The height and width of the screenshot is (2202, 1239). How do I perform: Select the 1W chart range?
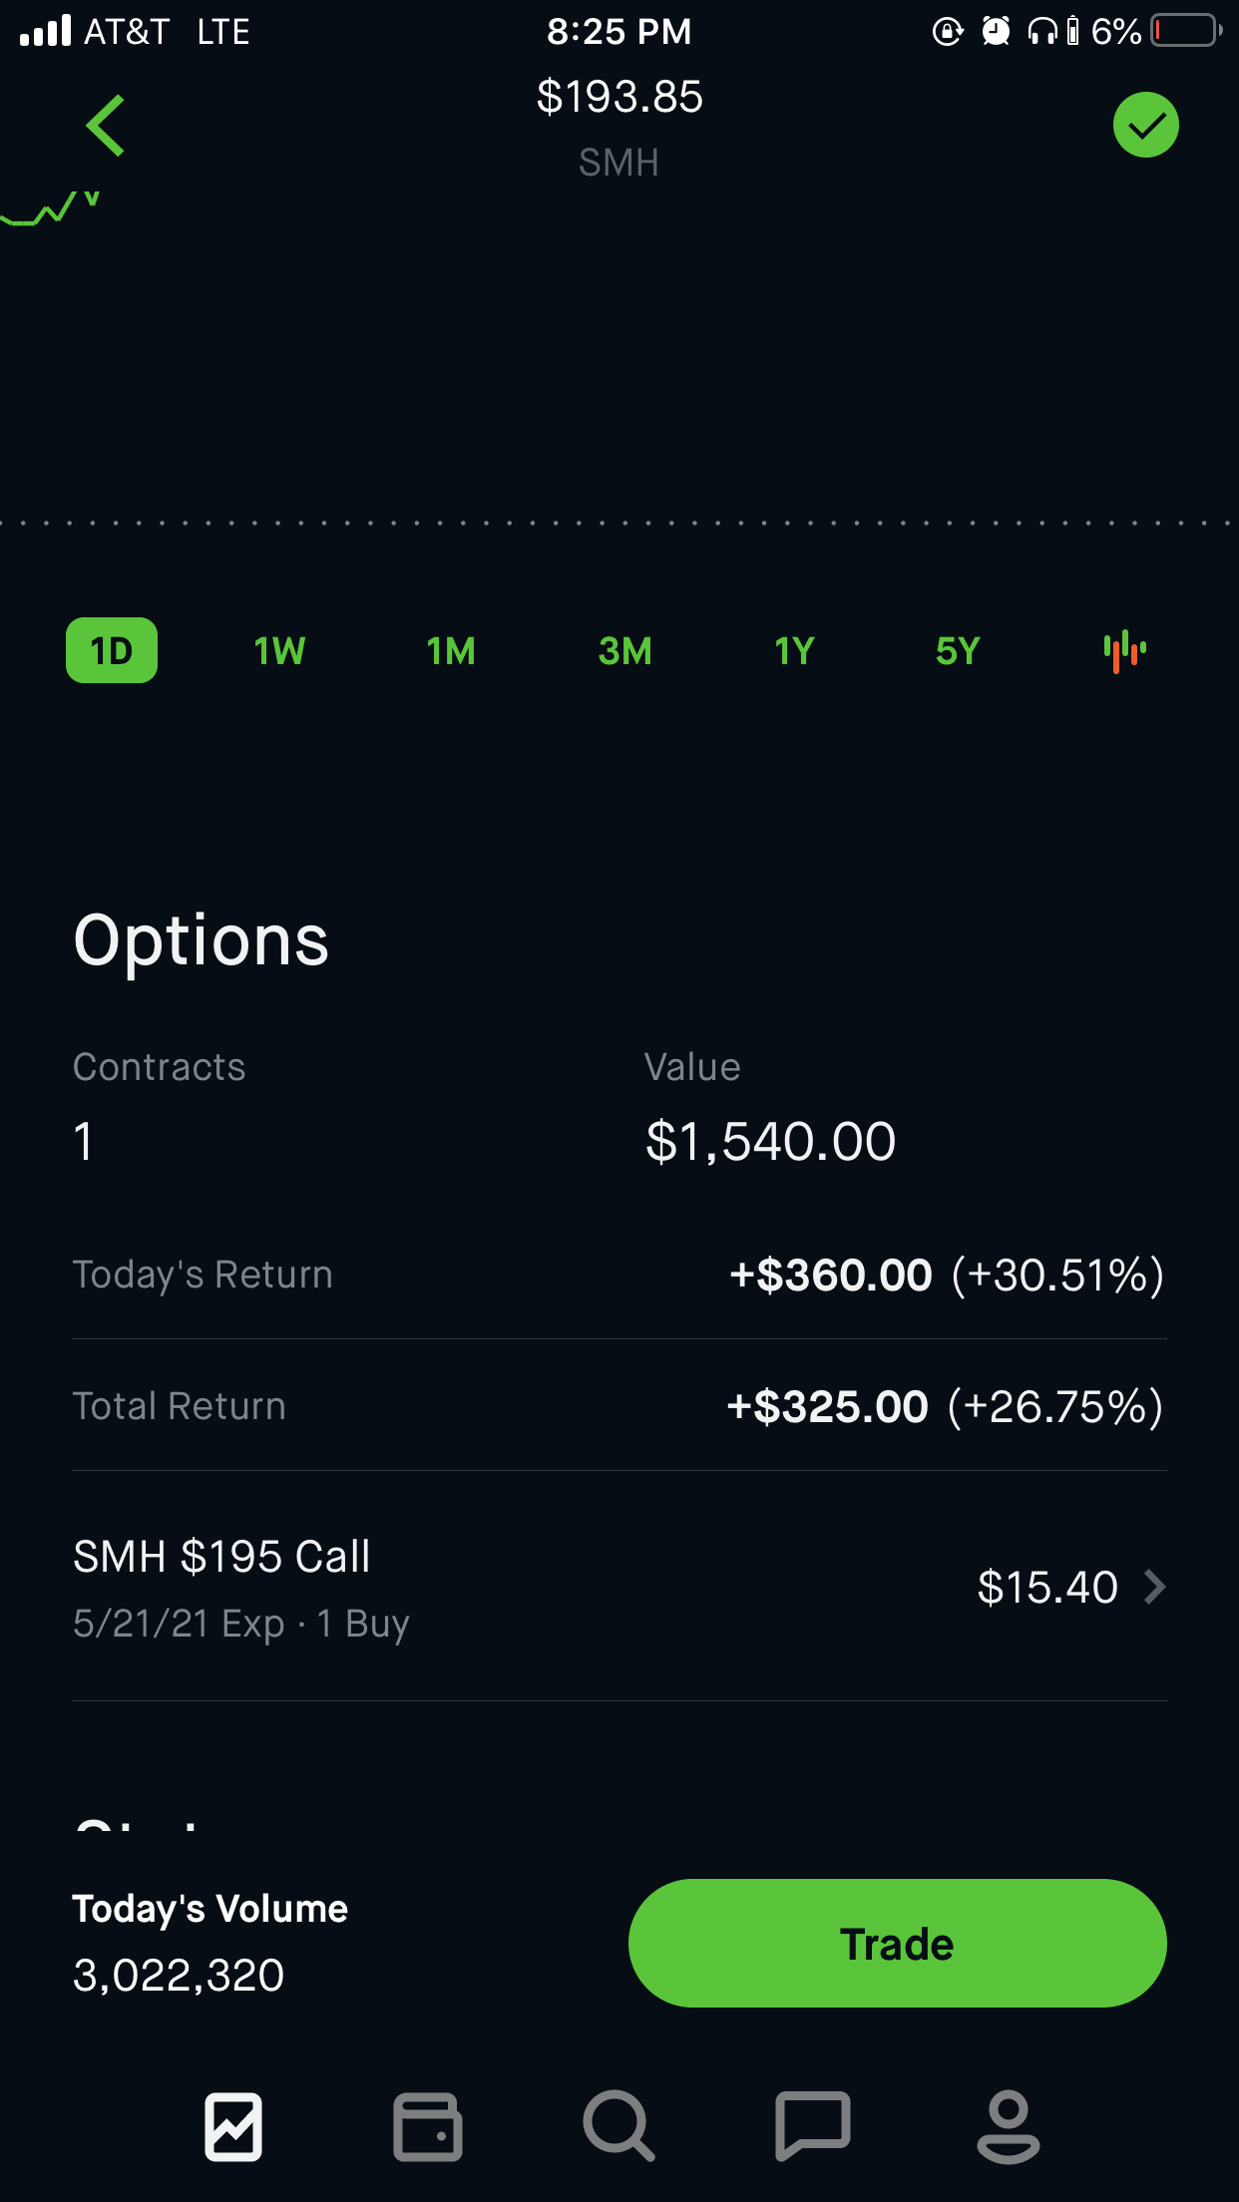(x=279, y=651)
